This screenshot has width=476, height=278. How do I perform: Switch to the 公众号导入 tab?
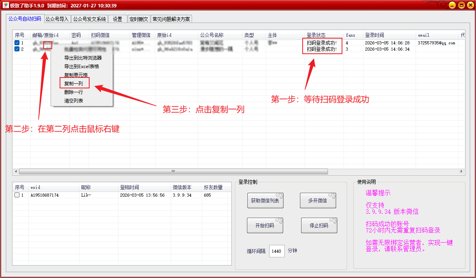click(57, 19)
